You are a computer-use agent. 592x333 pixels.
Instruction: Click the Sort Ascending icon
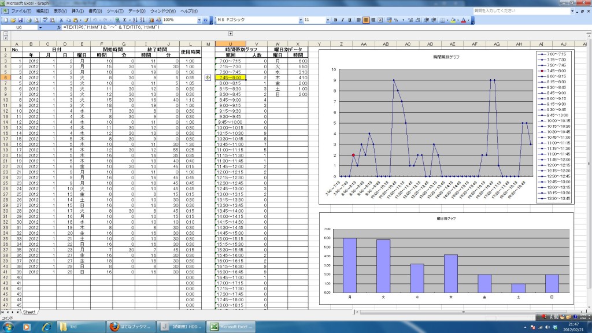(x=136, y=20)
